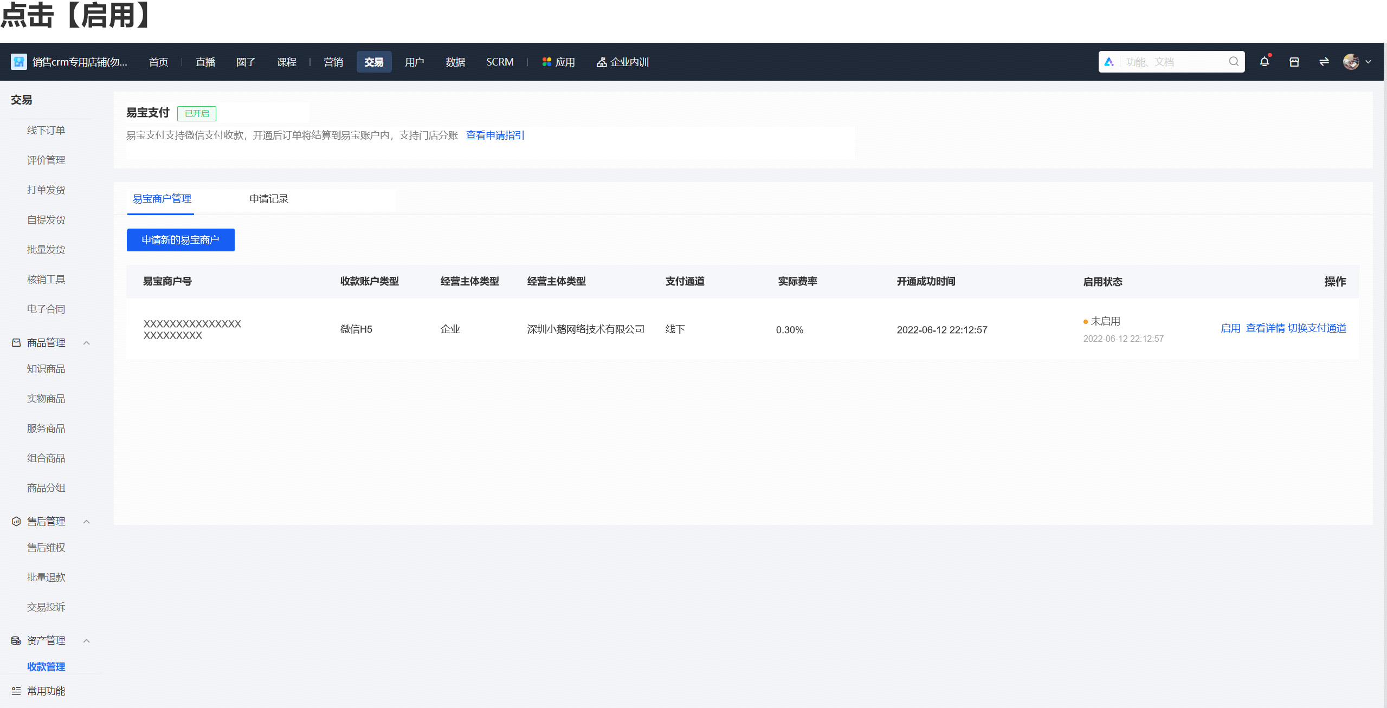Click the 商品管理 section icon
Image resolution: width=1387 pixels, height=708 pixels.
point(16,342)
